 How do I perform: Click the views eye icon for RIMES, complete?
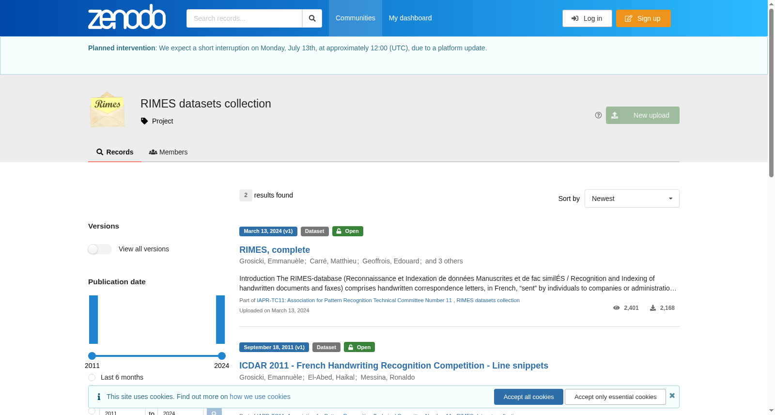(x=616, y=308)
